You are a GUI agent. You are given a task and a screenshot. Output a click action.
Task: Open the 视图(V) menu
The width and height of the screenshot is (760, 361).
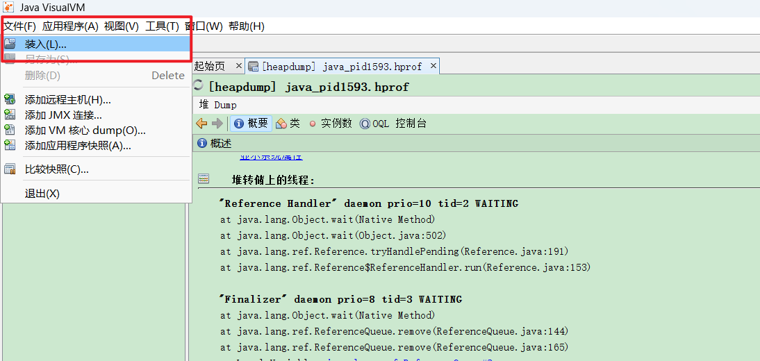(x=122, y=26)
